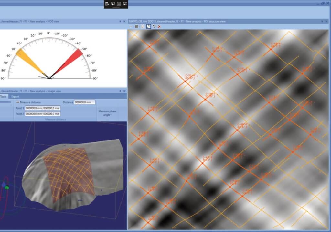Toggle auto-hide pin on the Image view panel

[120, 90]
